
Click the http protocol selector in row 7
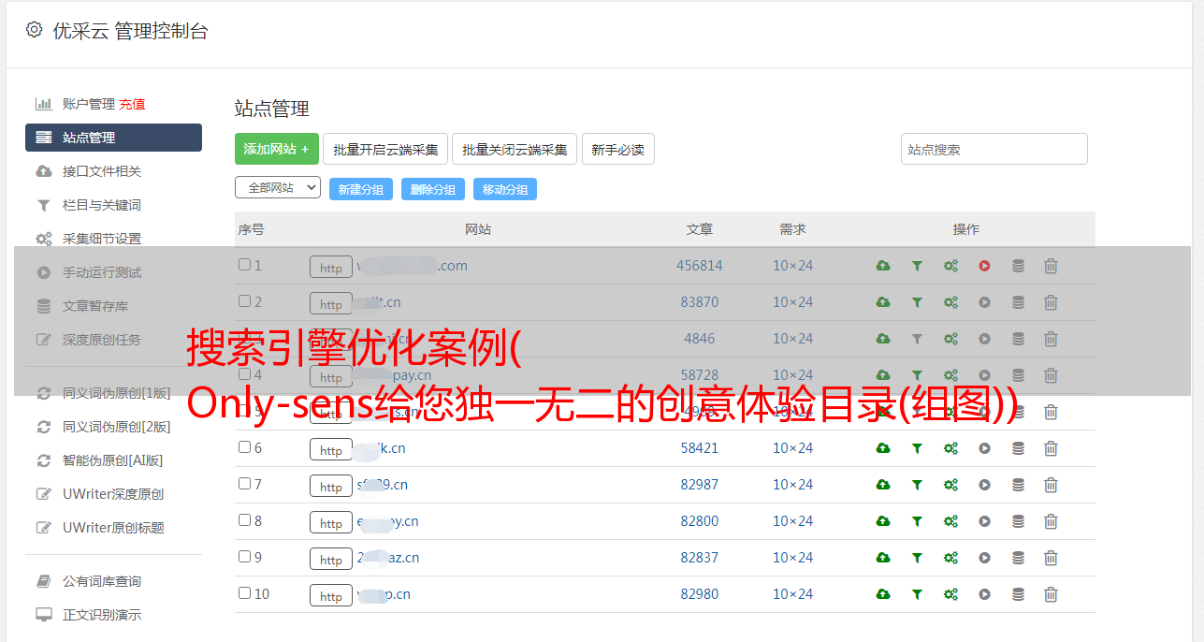coord(331,486)
